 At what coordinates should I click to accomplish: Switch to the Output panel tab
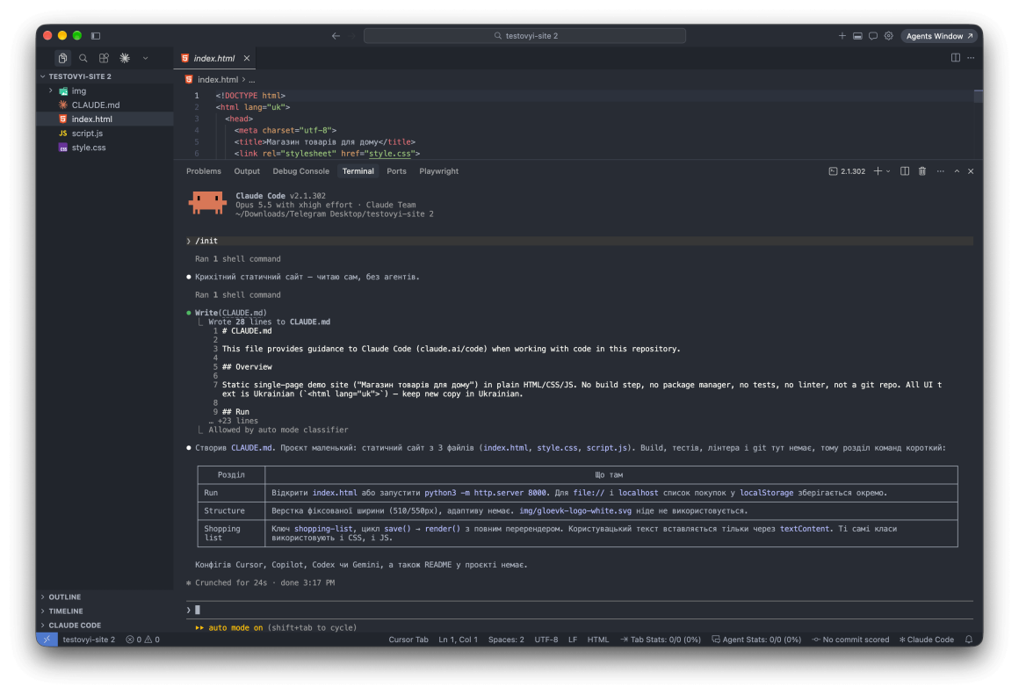pyautogui.click(x=247, y=171)
